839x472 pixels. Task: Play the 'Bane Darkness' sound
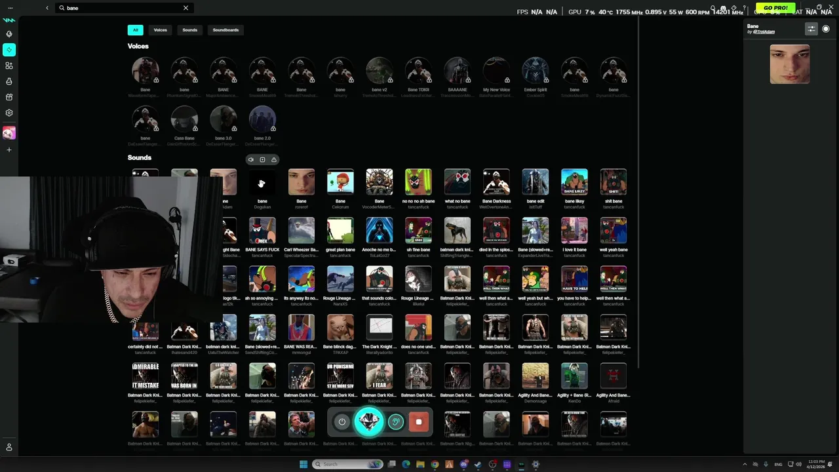[496, 182]
